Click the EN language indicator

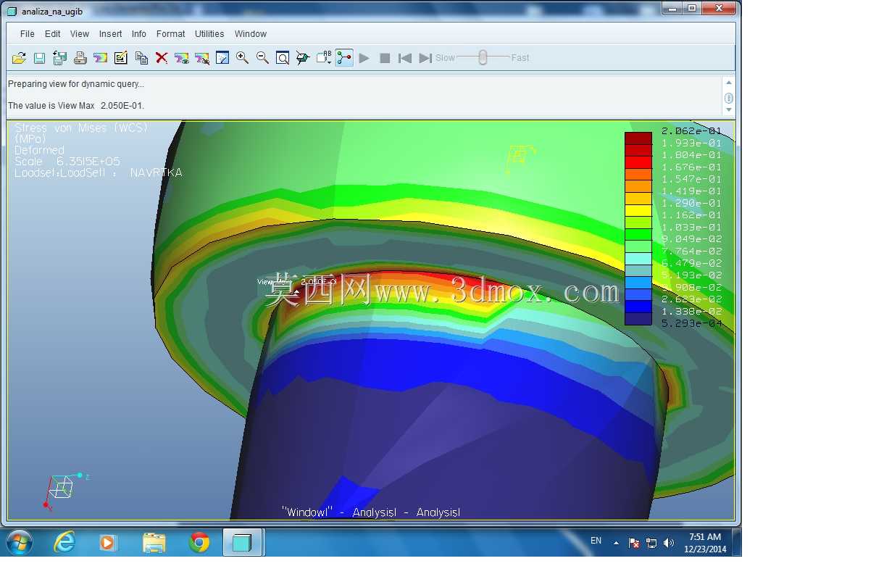point(596,541)
